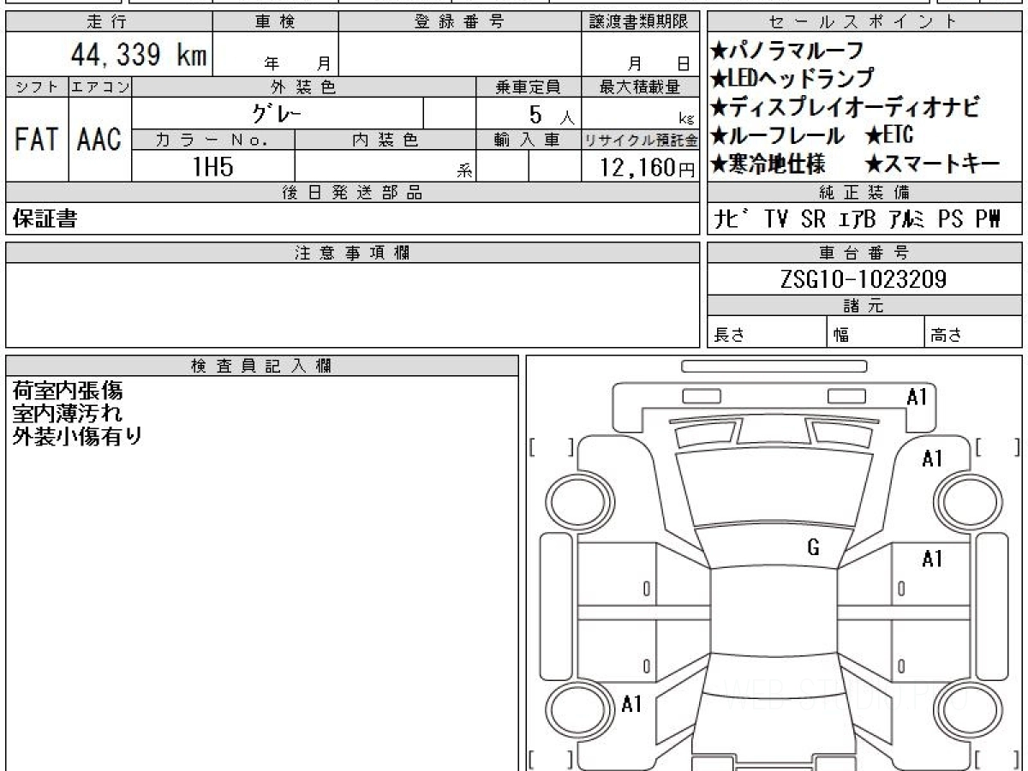The width and height of the screenshot is (1028, 771).
Task: Select the セールスポイント heading
Action: [x=864, y=22]
